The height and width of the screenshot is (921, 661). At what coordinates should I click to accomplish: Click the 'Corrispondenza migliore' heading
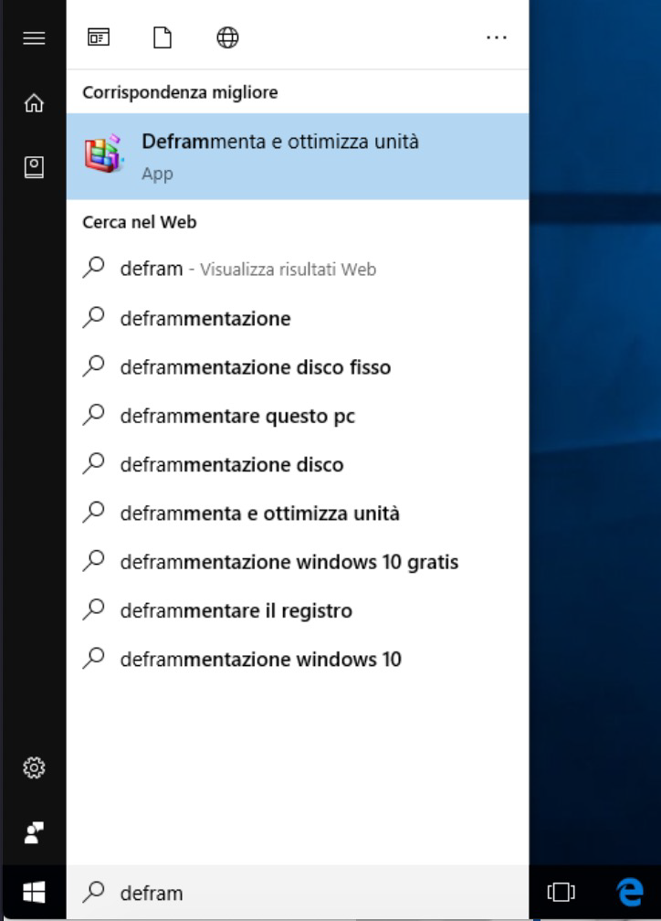click(x=180, y=92)
